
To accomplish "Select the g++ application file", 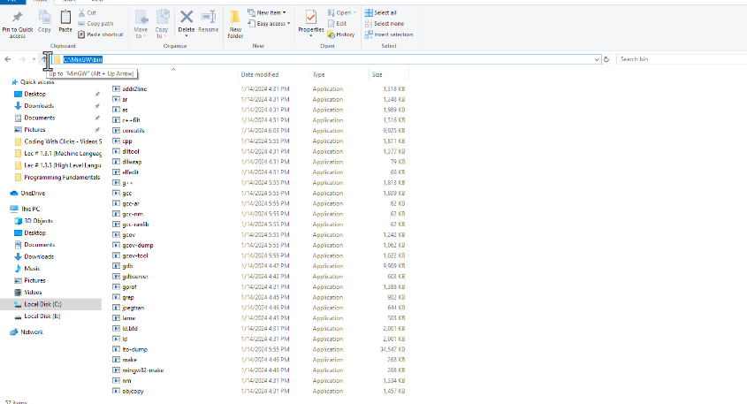I will click(127, 182).
